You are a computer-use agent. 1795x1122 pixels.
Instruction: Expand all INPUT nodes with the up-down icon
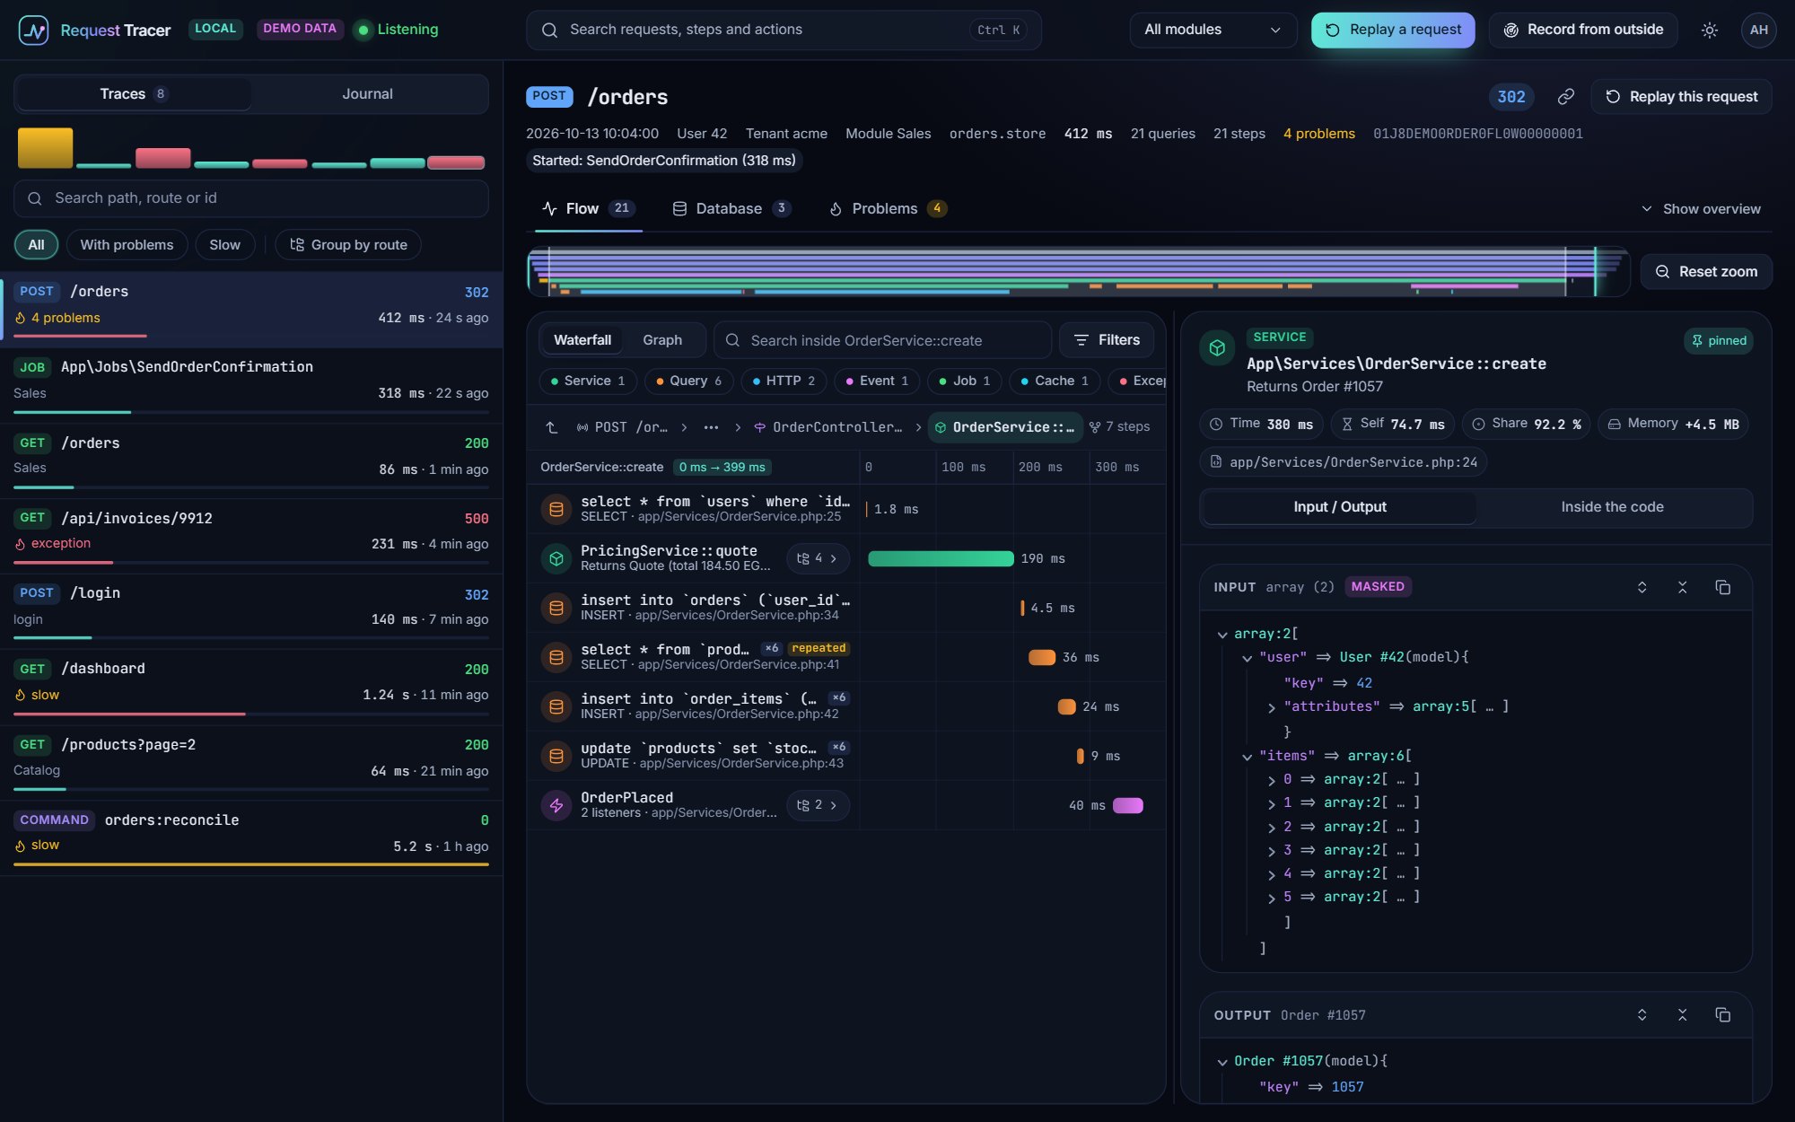[x=1642, y=587]
